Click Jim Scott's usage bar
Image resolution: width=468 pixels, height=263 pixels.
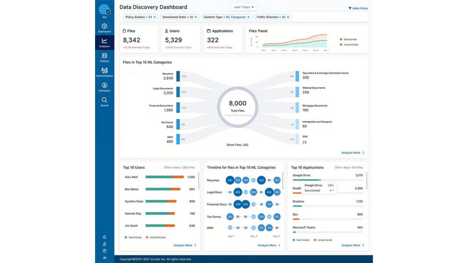pyautogui.click(x=160, y=226)
